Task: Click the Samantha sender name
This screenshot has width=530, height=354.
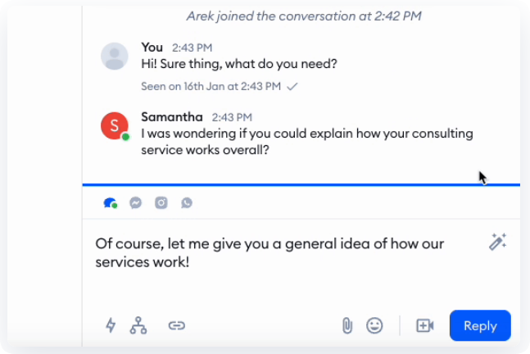Action: pos(172,117)
